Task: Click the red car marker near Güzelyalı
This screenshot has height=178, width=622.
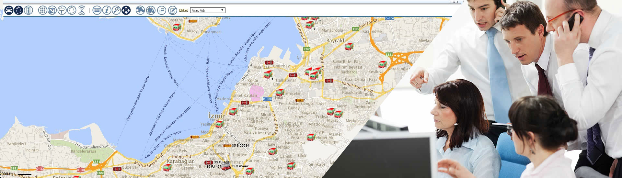Action: (x=117, y=169)
